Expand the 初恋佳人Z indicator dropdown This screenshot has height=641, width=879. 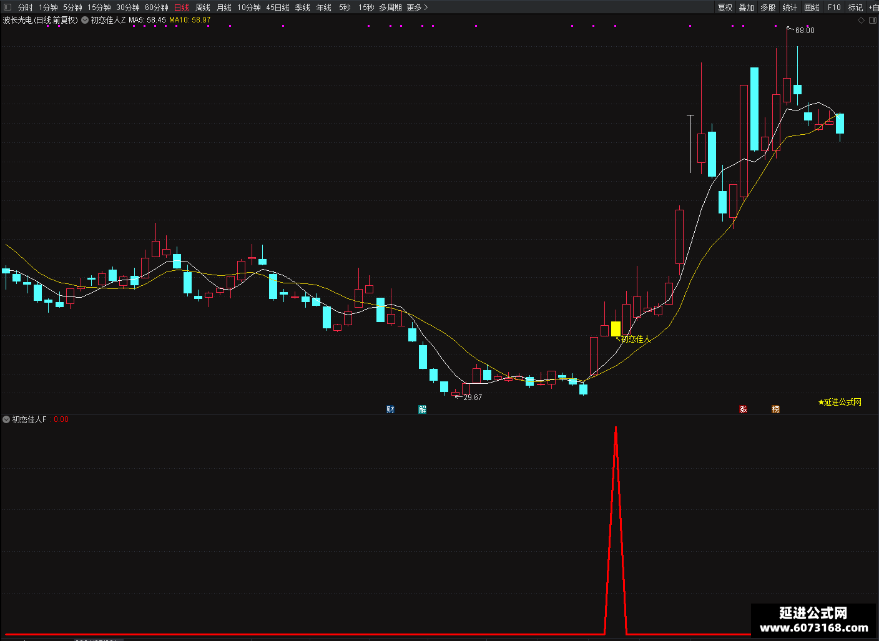85,20
